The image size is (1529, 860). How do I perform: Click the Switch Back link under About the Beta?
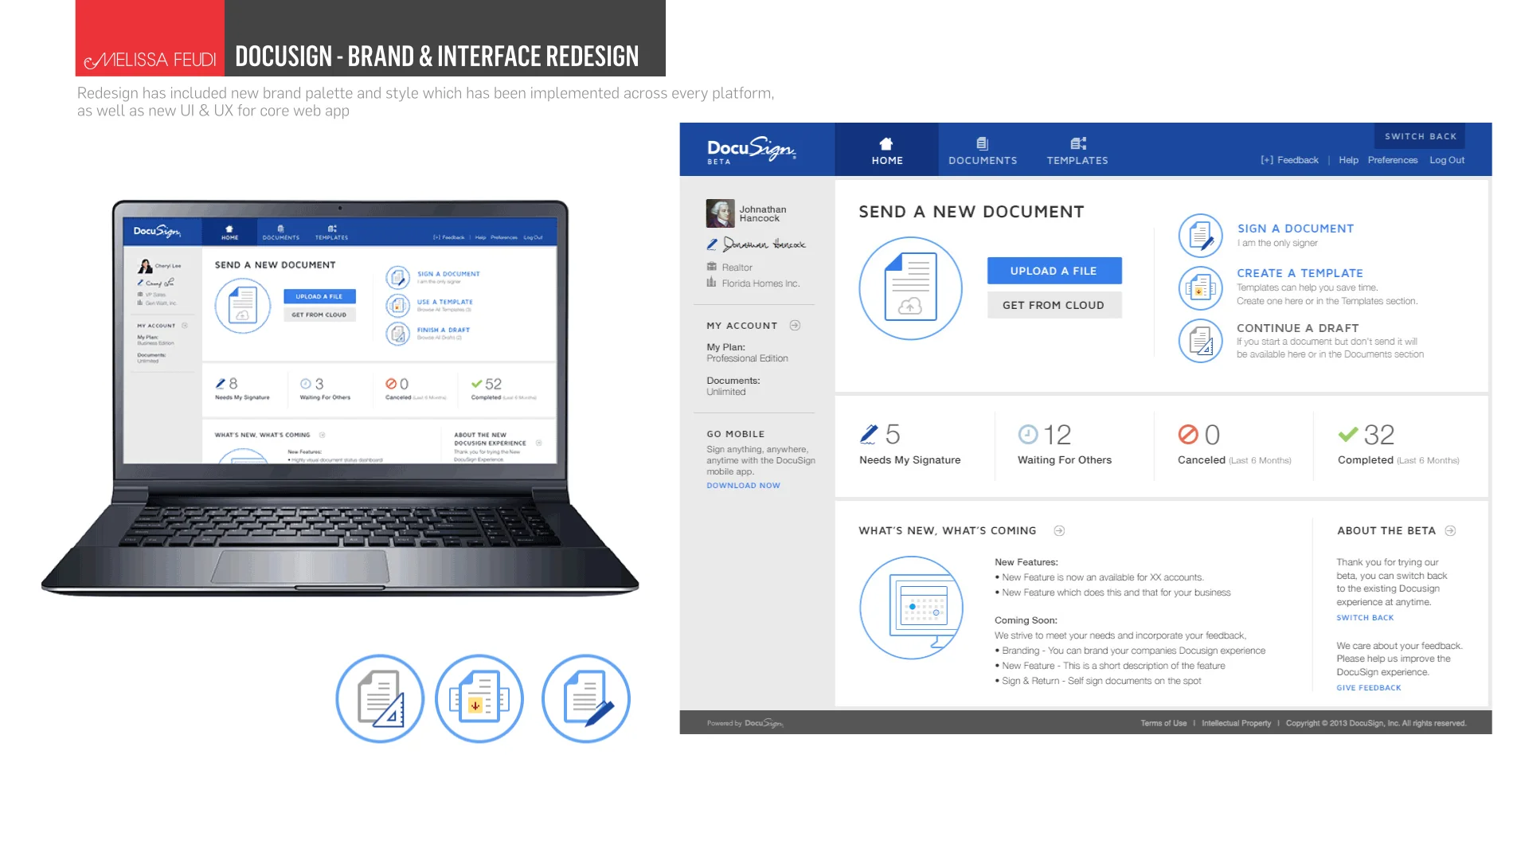coord(1365,618)
